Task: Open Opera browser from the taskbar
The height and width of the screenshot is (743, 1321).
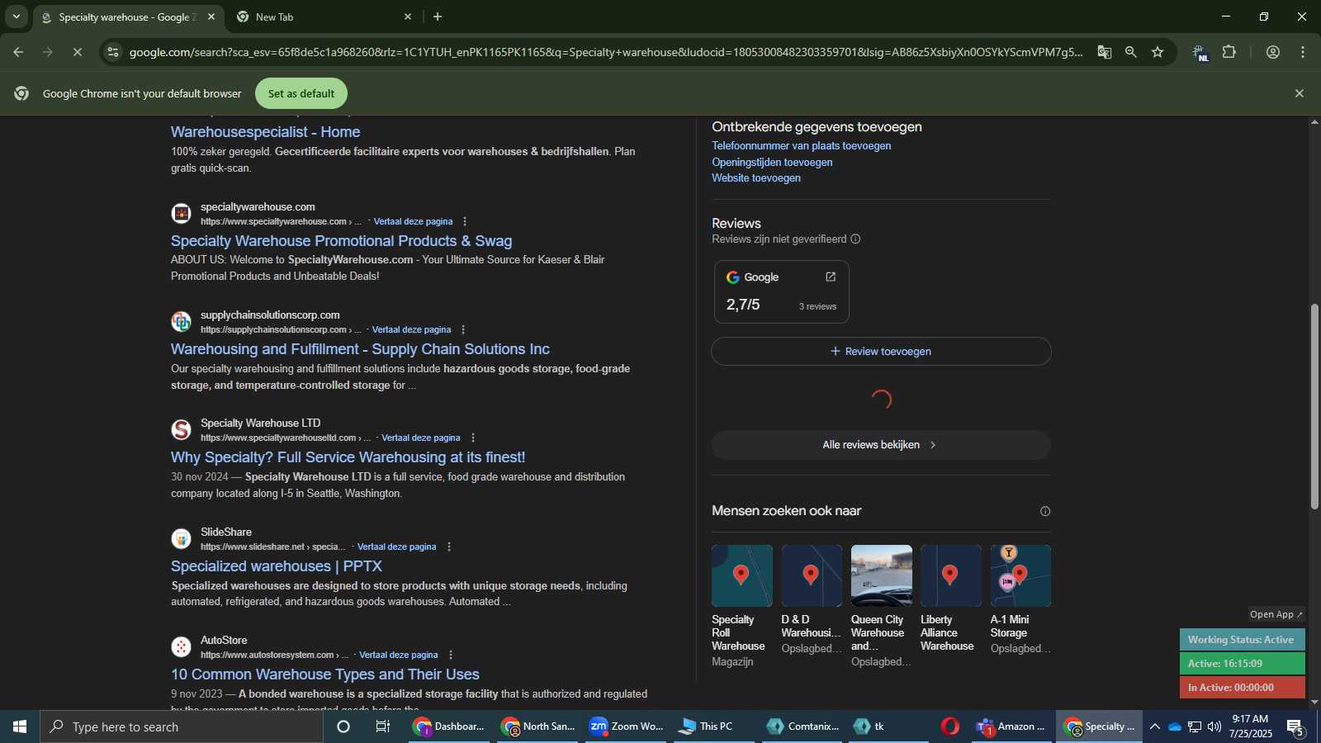Action: point(950,726)
